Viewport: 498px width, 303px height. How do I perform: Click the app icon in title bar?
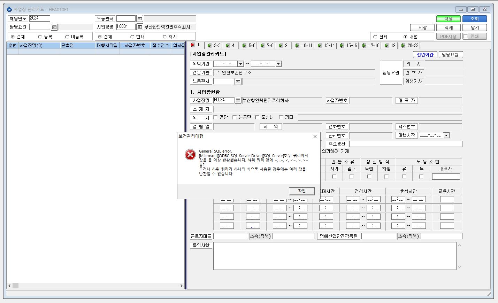(9, 9)
